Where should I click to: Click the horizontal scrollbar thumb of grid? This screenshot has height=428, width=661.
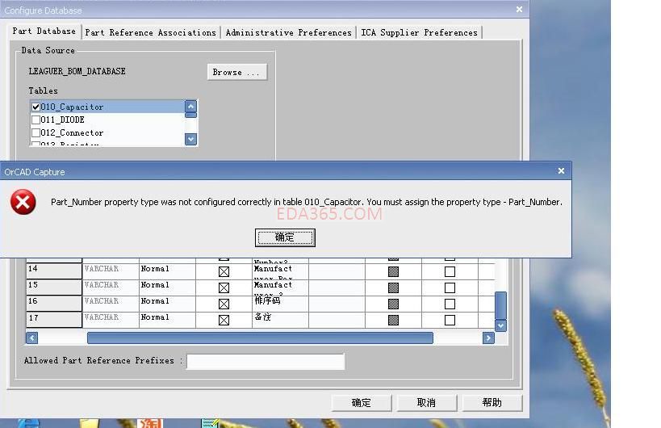click(260, 338)
